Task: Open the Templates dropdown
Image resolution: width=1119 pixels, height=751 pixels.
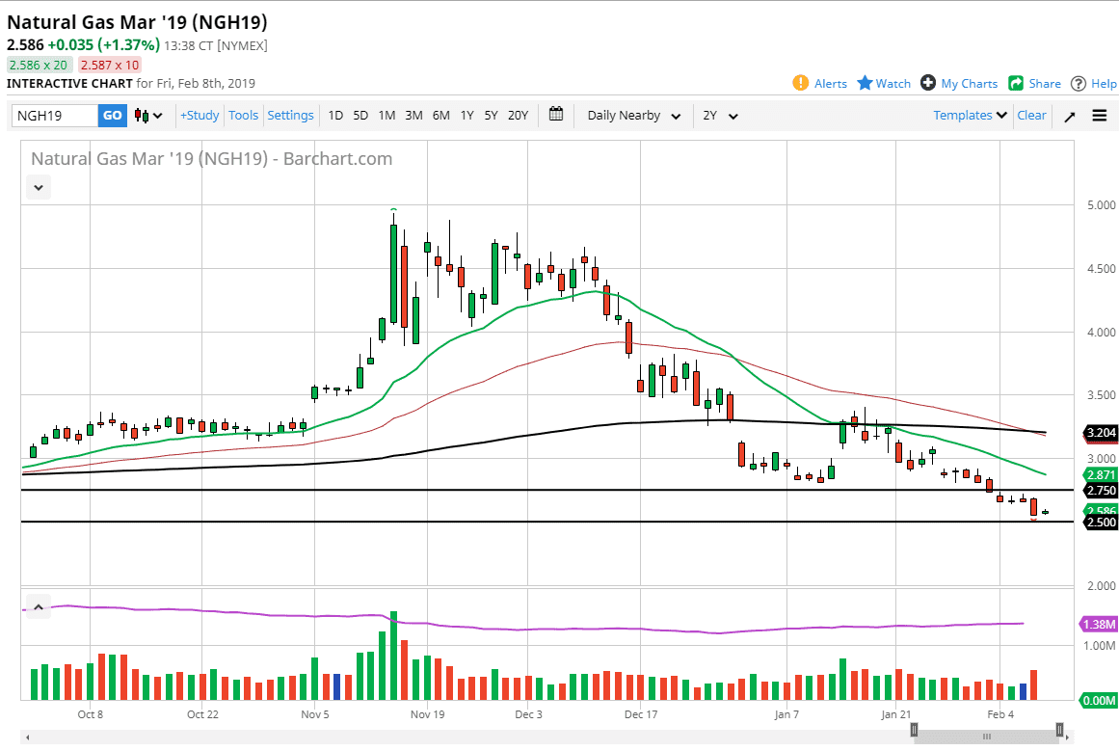Action: (x=971, y=116)
